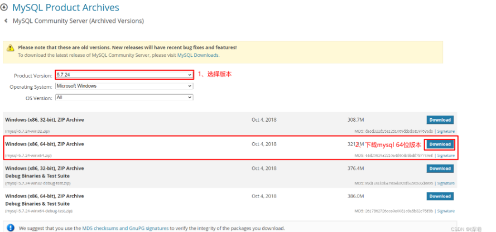Click the Product Version label

tap(33, 76)
